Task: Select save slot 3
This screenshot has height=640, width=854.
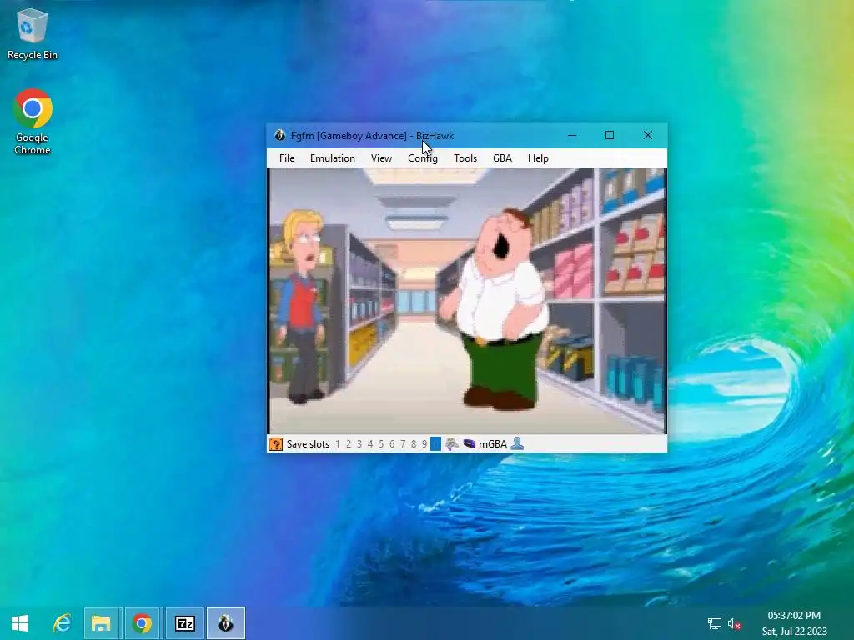Action: (x=359, y=444)
